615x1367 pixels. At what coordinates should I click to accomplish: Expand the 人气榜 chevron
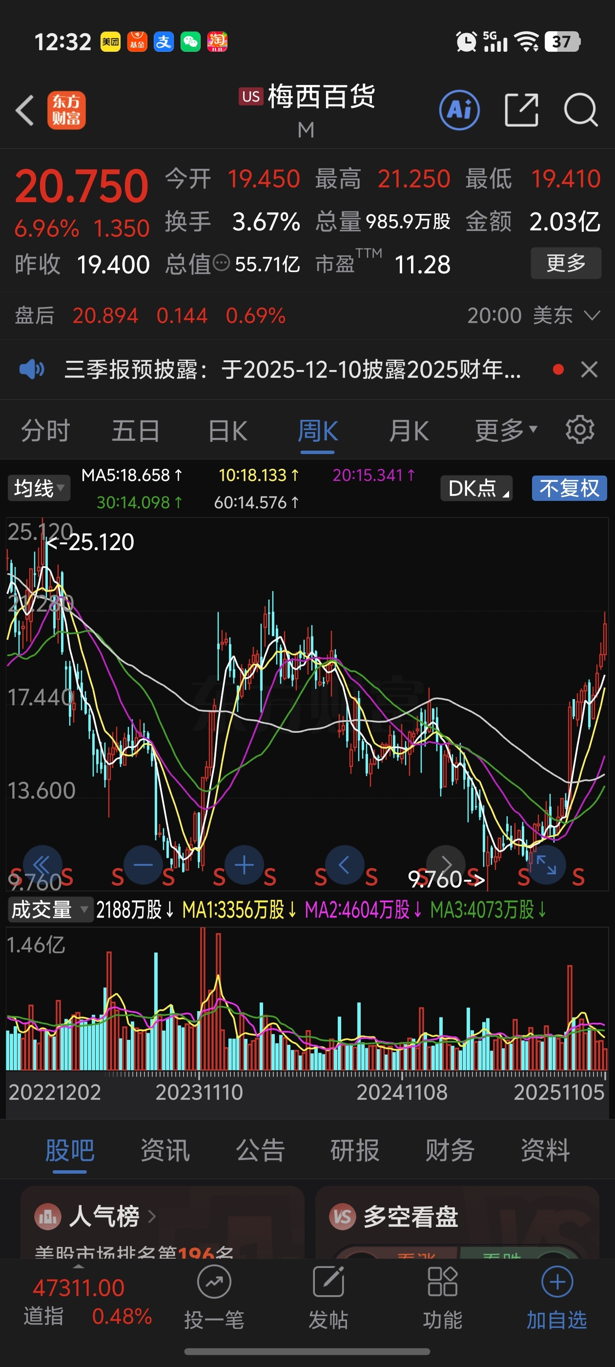[x=152, y=1216]
